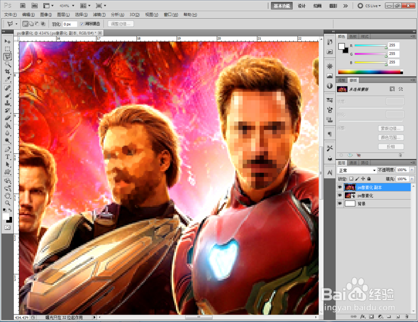Open the Navigator ship-wheel panel icon
Viewport: 418px width, 322px height.
(x=330, y=66)
